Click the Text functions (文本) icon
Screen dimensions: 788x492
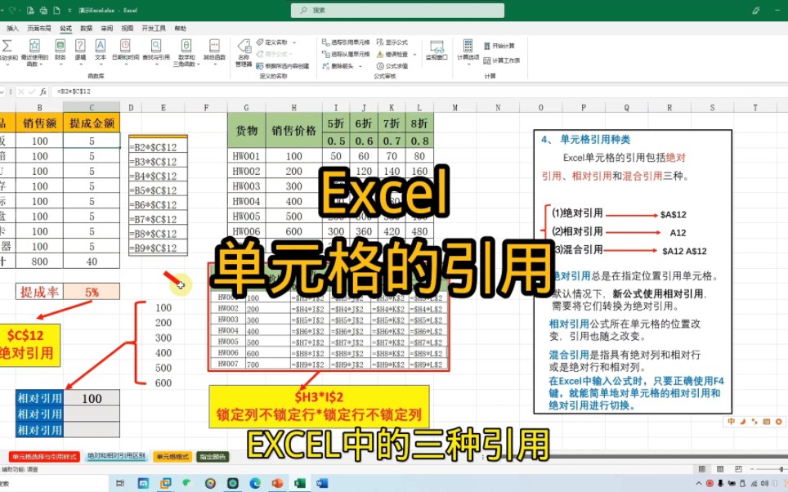tap(101, 47)
